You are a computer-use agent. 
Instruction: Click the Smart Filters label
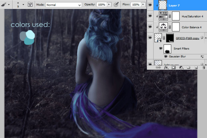(x=181, y=49)
